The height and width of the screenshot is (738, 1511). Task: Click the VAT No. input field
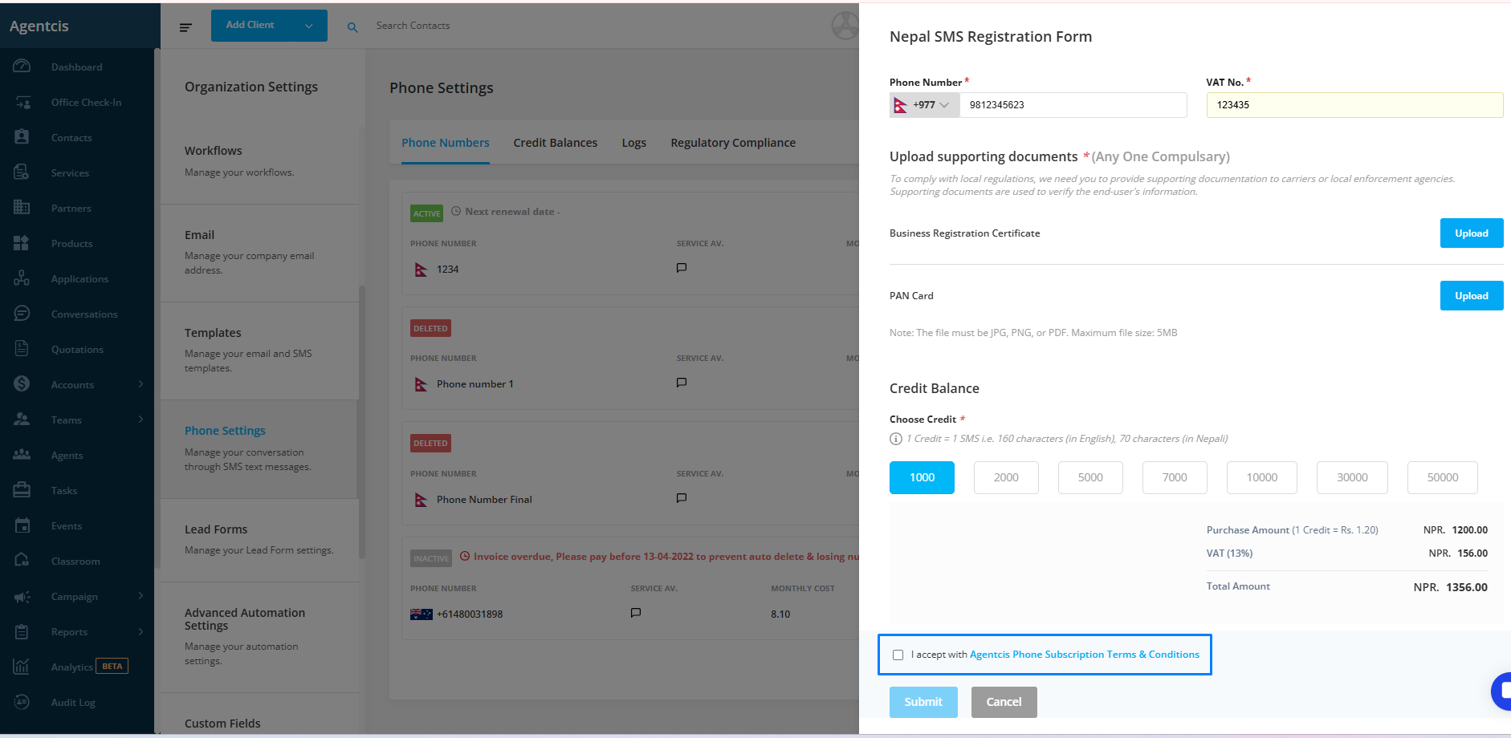point(1354,105)
